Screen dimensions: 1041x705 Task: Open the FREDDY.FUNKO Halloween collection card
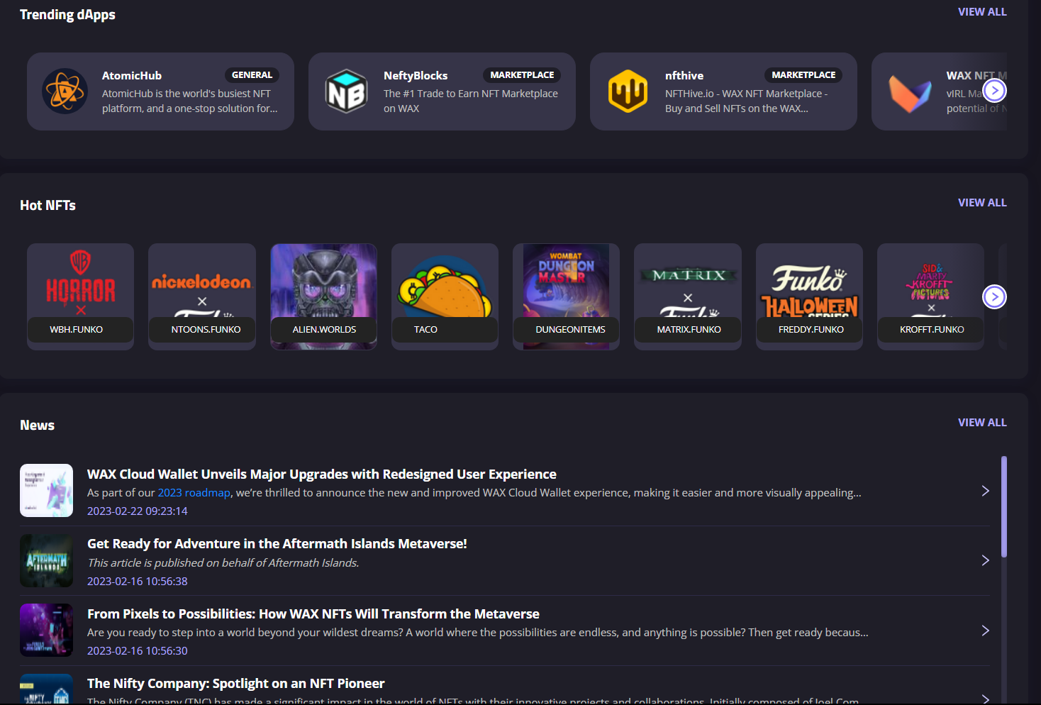[x=809, y=296]
